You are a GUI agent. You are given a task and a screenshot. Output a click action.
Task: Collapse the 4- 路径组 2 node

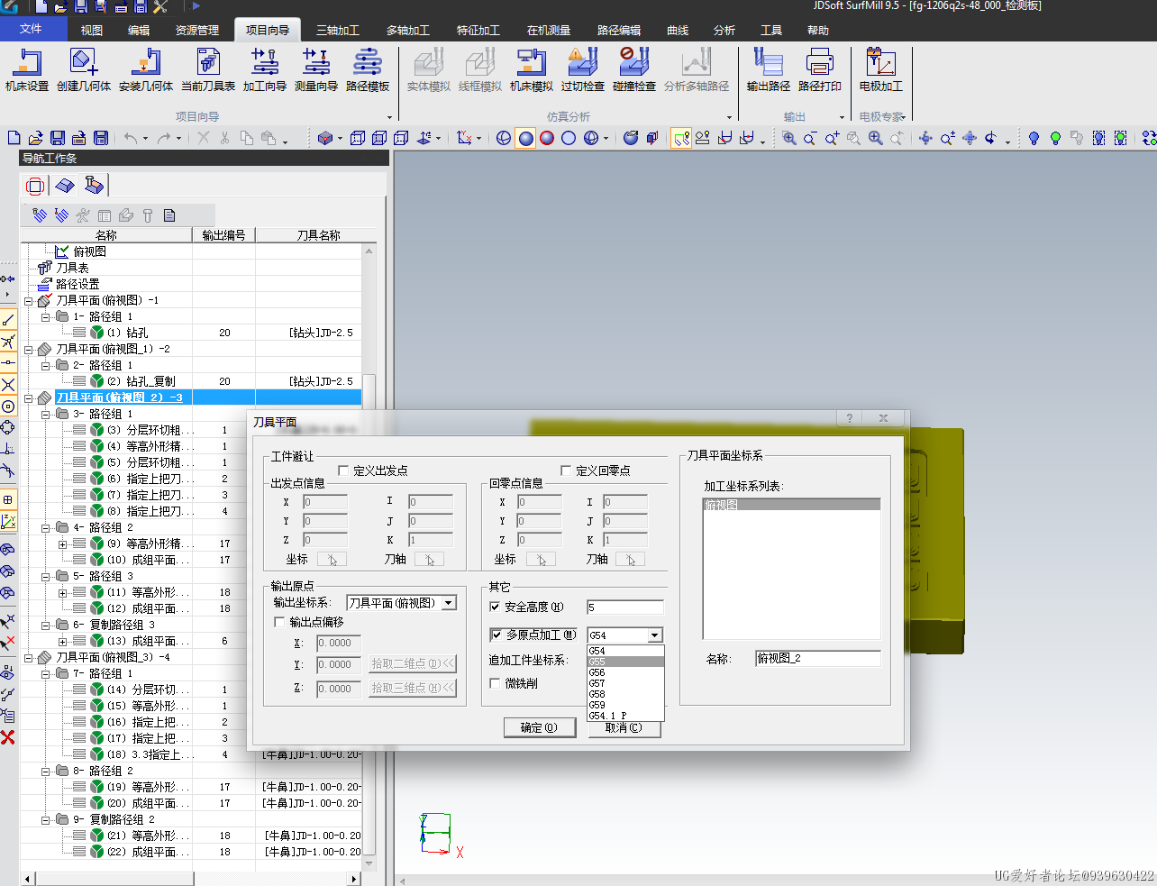coord(45,528)
